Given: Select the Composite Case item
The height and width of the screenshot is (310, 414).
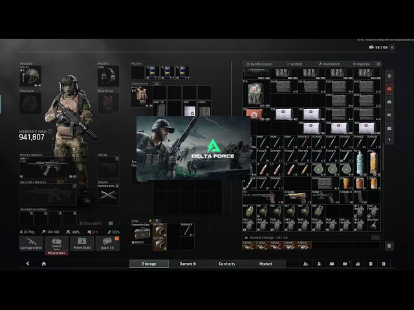Looking at the screenshot, I should tap(142, 234).
